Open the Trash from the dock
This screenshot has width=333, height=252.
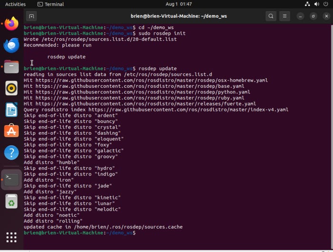pyautogui.click(x=11, y=202)
